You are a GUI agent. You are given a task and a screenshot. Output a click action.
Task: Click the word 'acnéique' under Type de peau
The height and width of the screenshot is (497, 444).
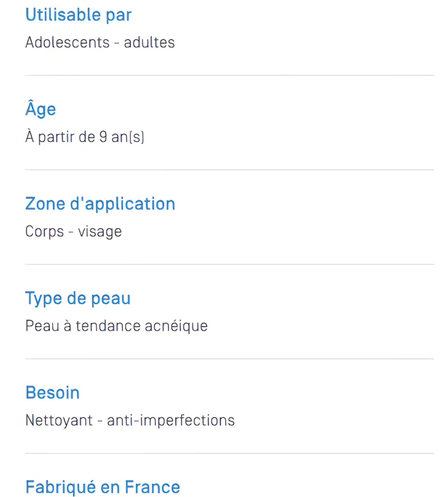pos(176,326)
